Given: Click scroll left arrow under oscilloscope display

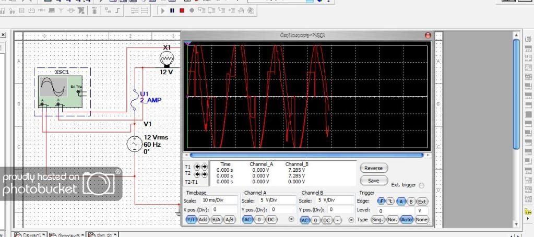Looking at the screenshot, I should point(186,155).
